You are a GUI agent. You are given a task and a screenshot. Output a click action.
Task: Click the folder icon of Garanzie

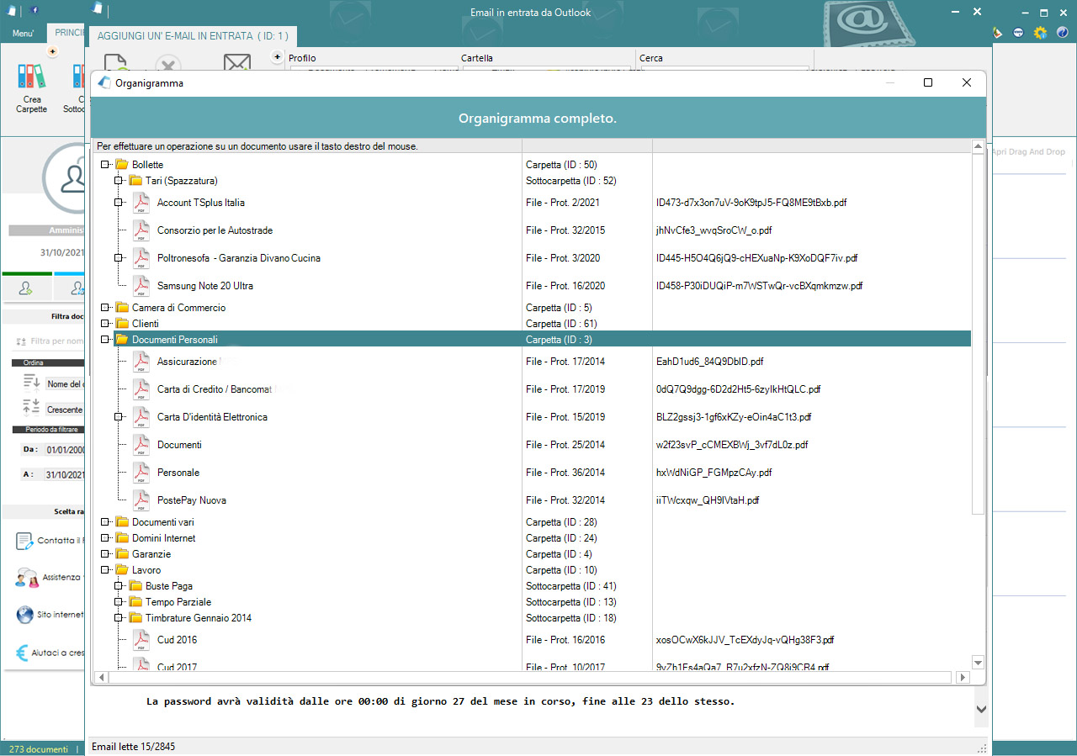point(122,554)
